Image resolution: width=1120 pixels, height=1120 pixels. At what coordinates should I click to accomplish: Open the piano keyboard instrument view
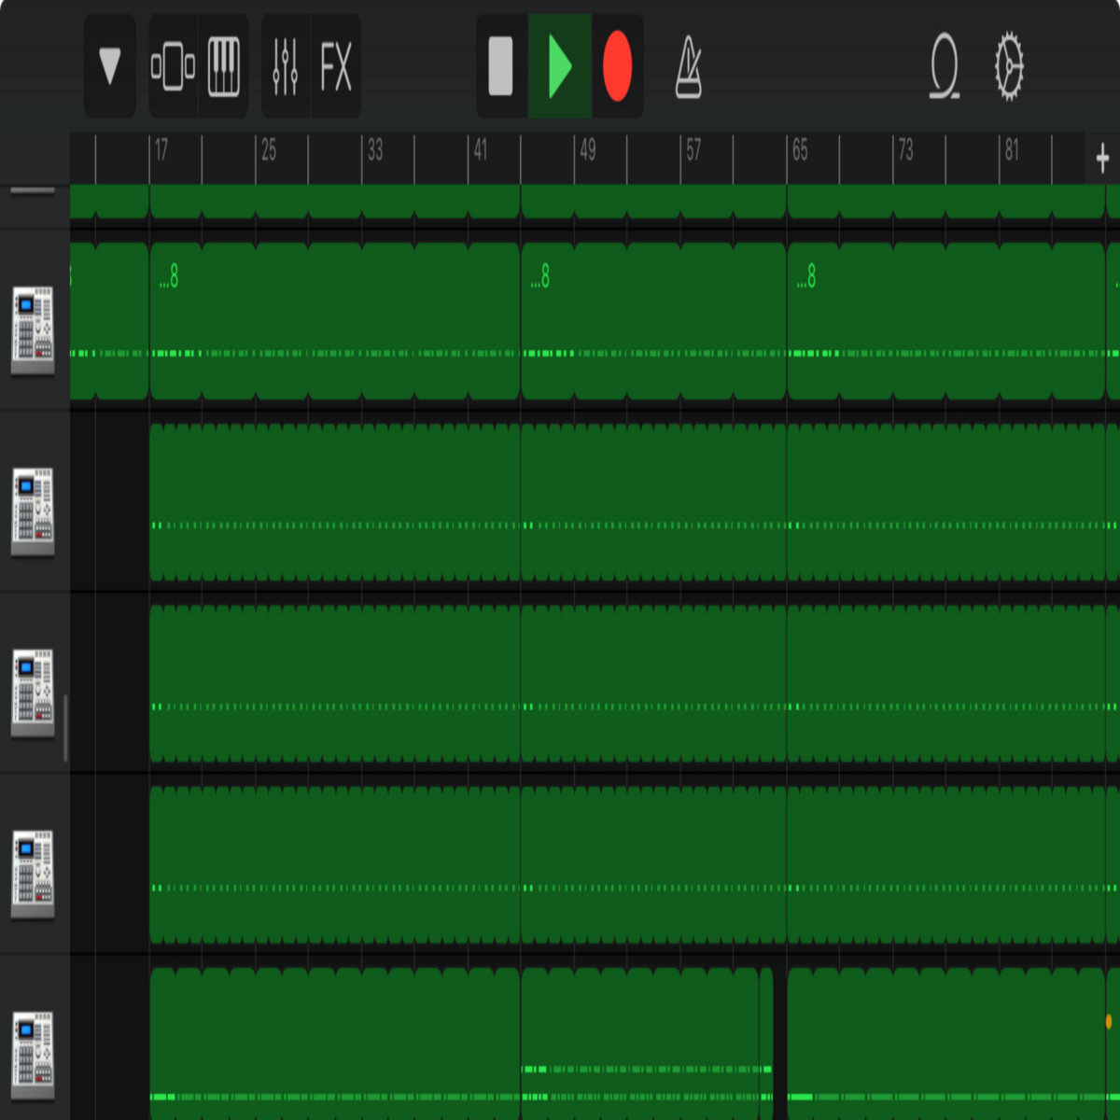coord(224,66)
